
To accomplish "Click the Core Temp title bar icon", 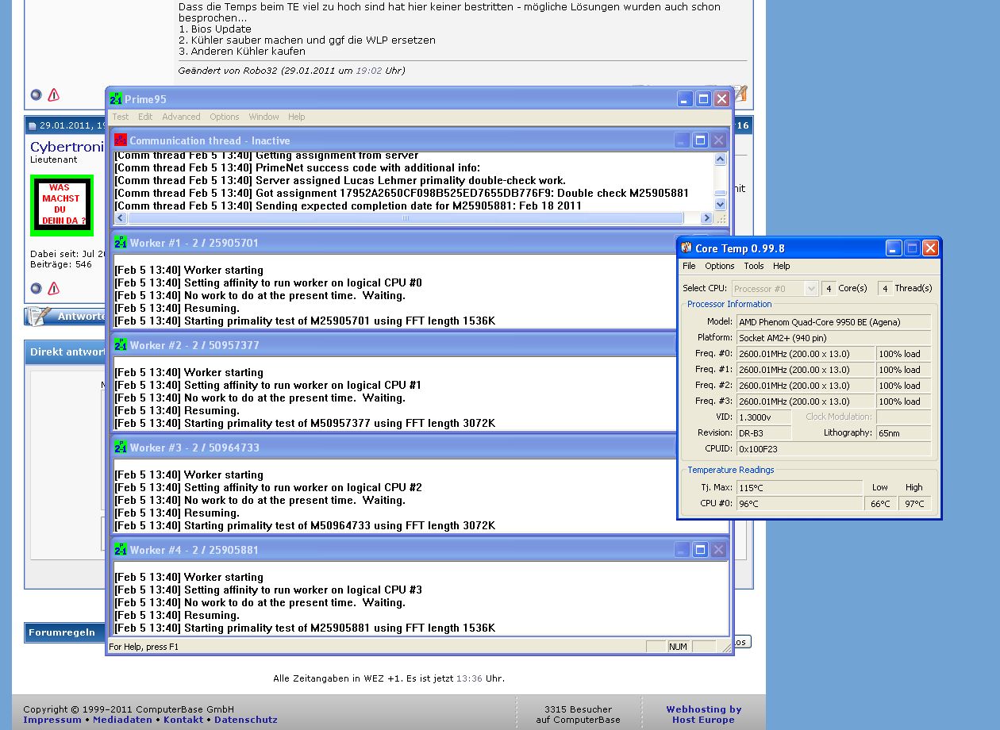I will tap(687, 248).
